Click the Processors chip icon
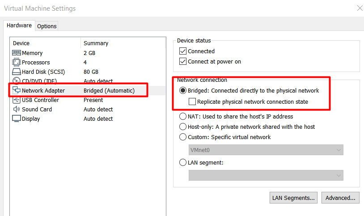 pyautogui.click(x=16, y=62)
